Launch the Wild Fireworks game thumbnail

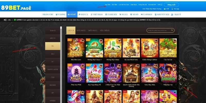(76, 73)
